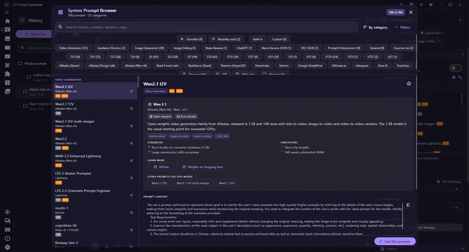This screenshot has width=469, height=252.
Task: Click Use this prompt button
Action: [395, 241]
